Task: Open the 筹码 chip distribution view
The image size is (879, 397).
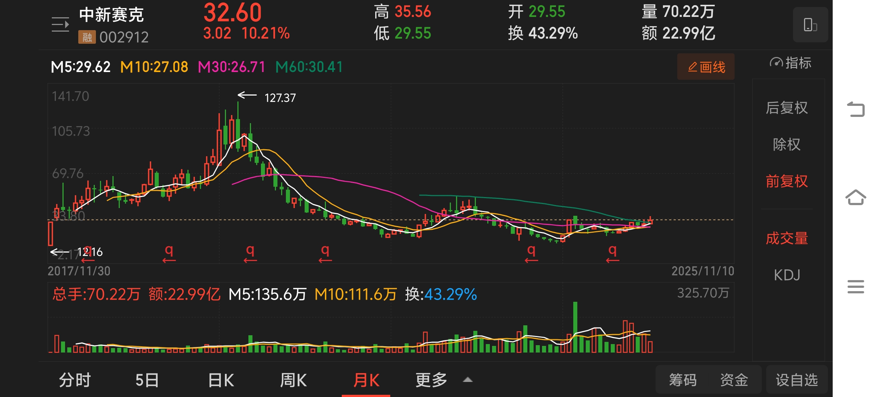Action: [682, 380]
